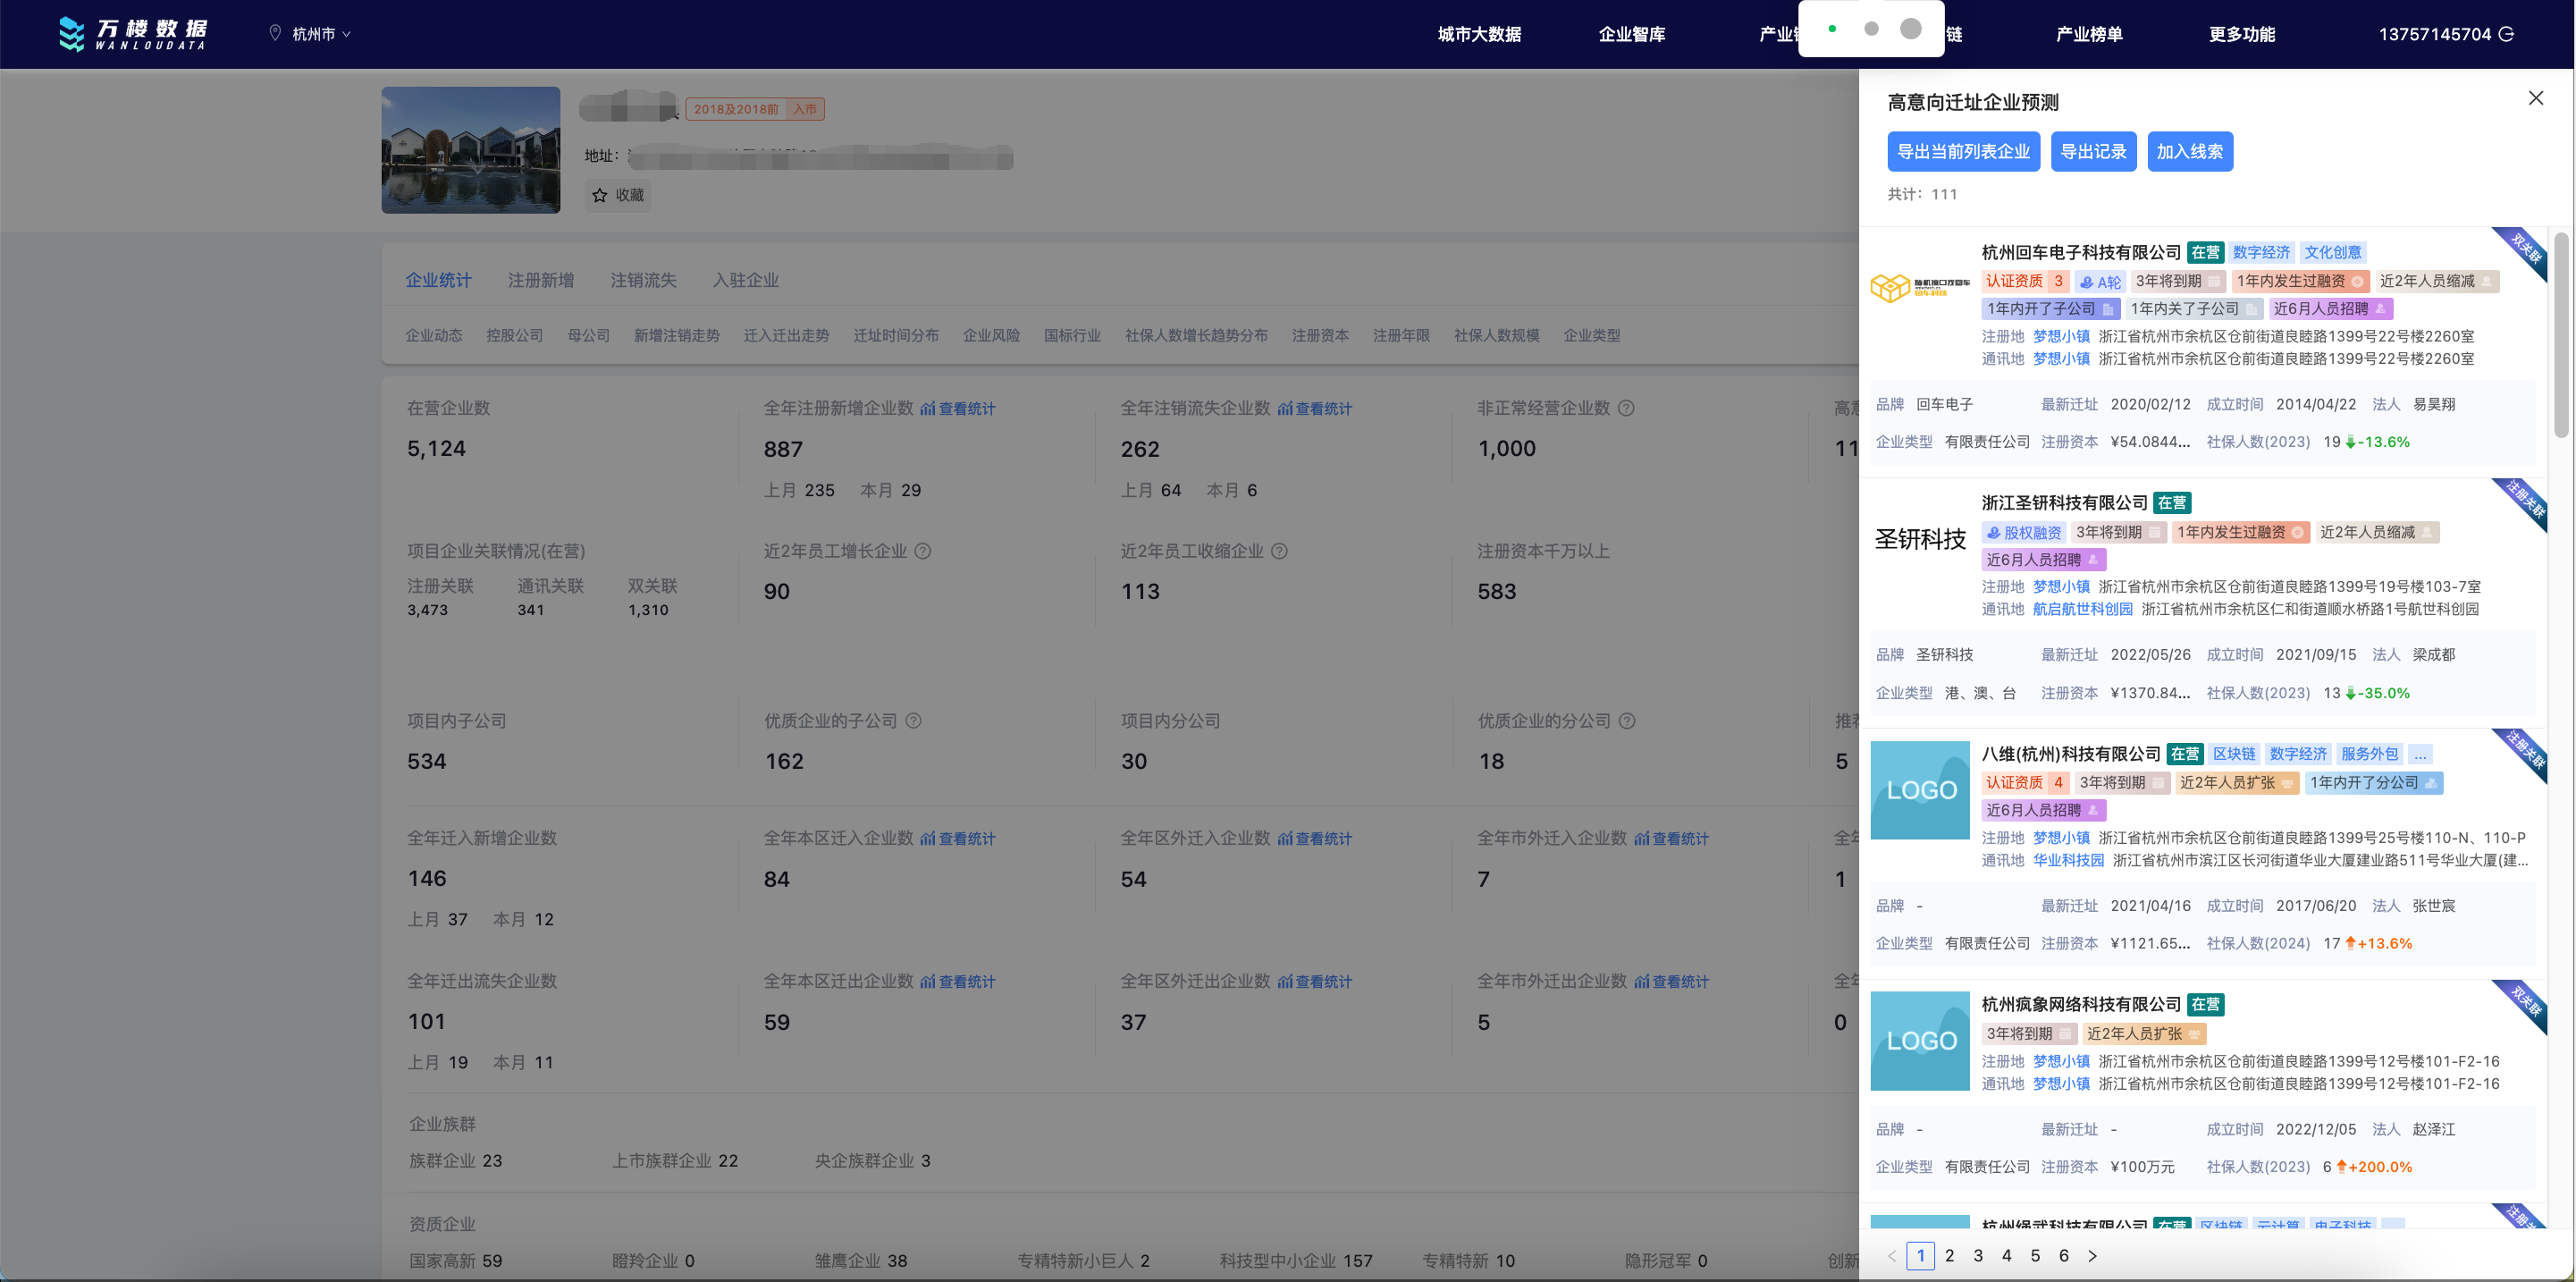This screenshot has width=2576, height=1282.
Task: Open the 企业智库 menu
Action: click(x=1631, y=34)
